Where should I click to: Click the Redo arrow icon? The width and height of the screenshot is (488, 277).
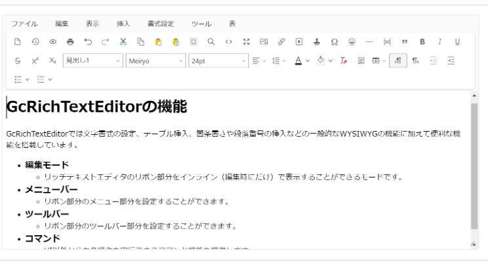click(106, 42)
